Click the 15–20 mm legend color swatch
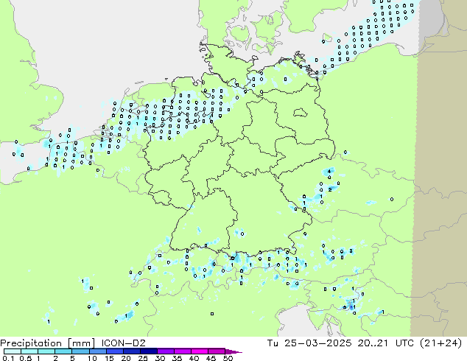The image size is (467, 361). click(114, 351)
